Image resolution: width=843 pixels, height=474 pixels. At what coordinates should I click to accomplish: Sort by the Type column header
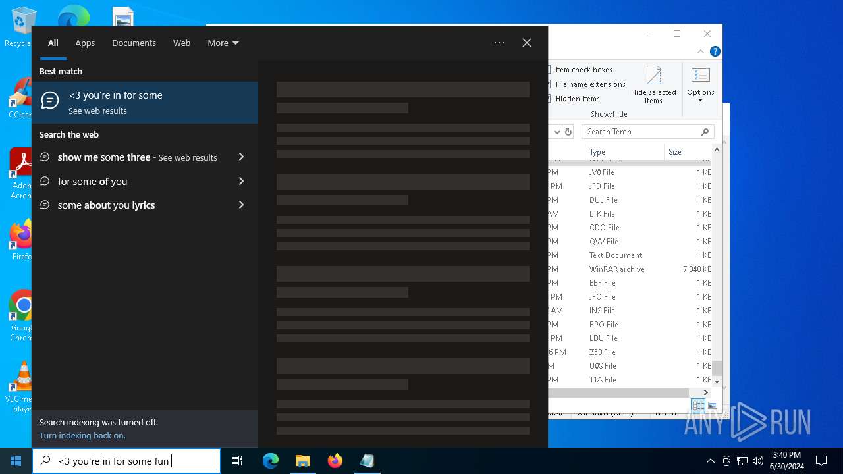coord(624,152)
